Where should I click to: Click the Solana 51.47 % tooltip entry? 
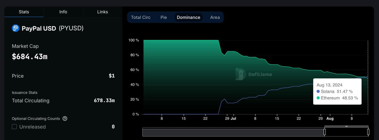(335, 91)
